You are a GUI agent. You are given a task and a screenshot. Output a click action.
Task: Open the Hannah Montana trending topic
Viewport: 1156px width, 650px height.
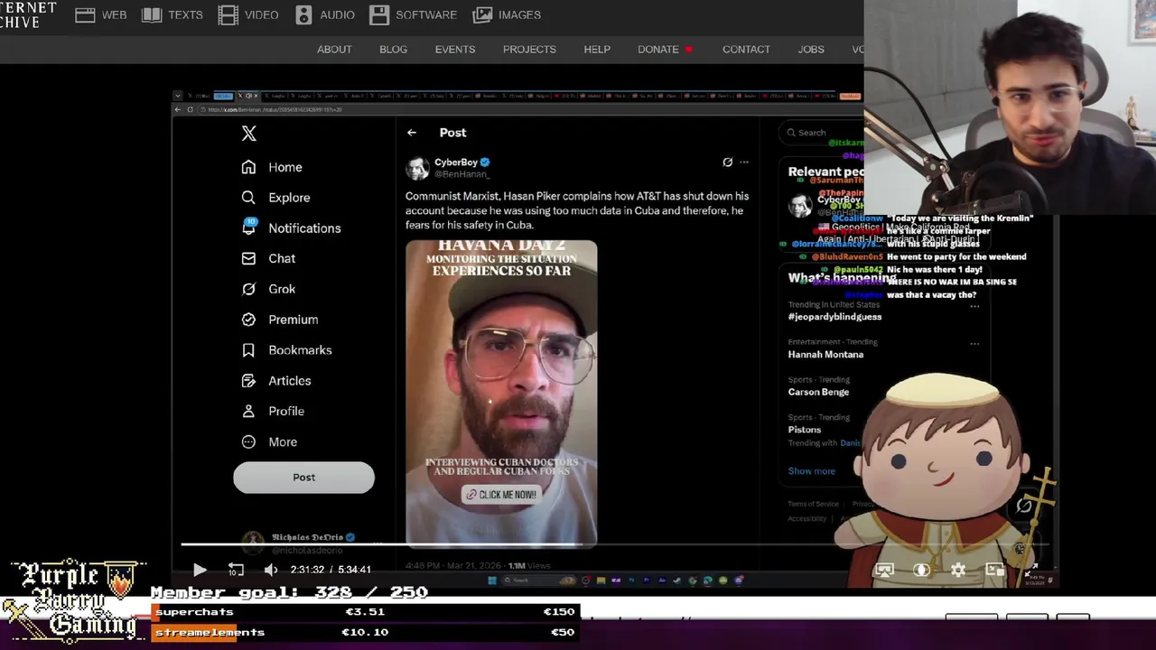[825, 355]
